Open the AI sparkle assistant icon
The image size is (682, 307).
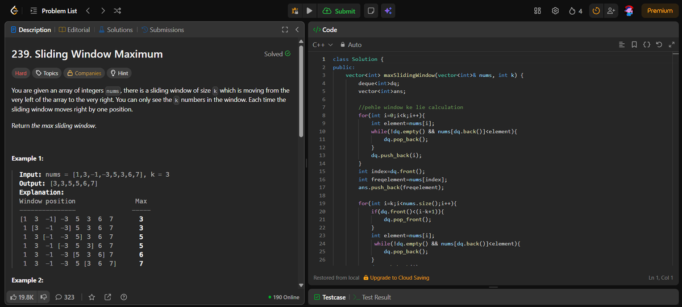[x=389, y=11]
